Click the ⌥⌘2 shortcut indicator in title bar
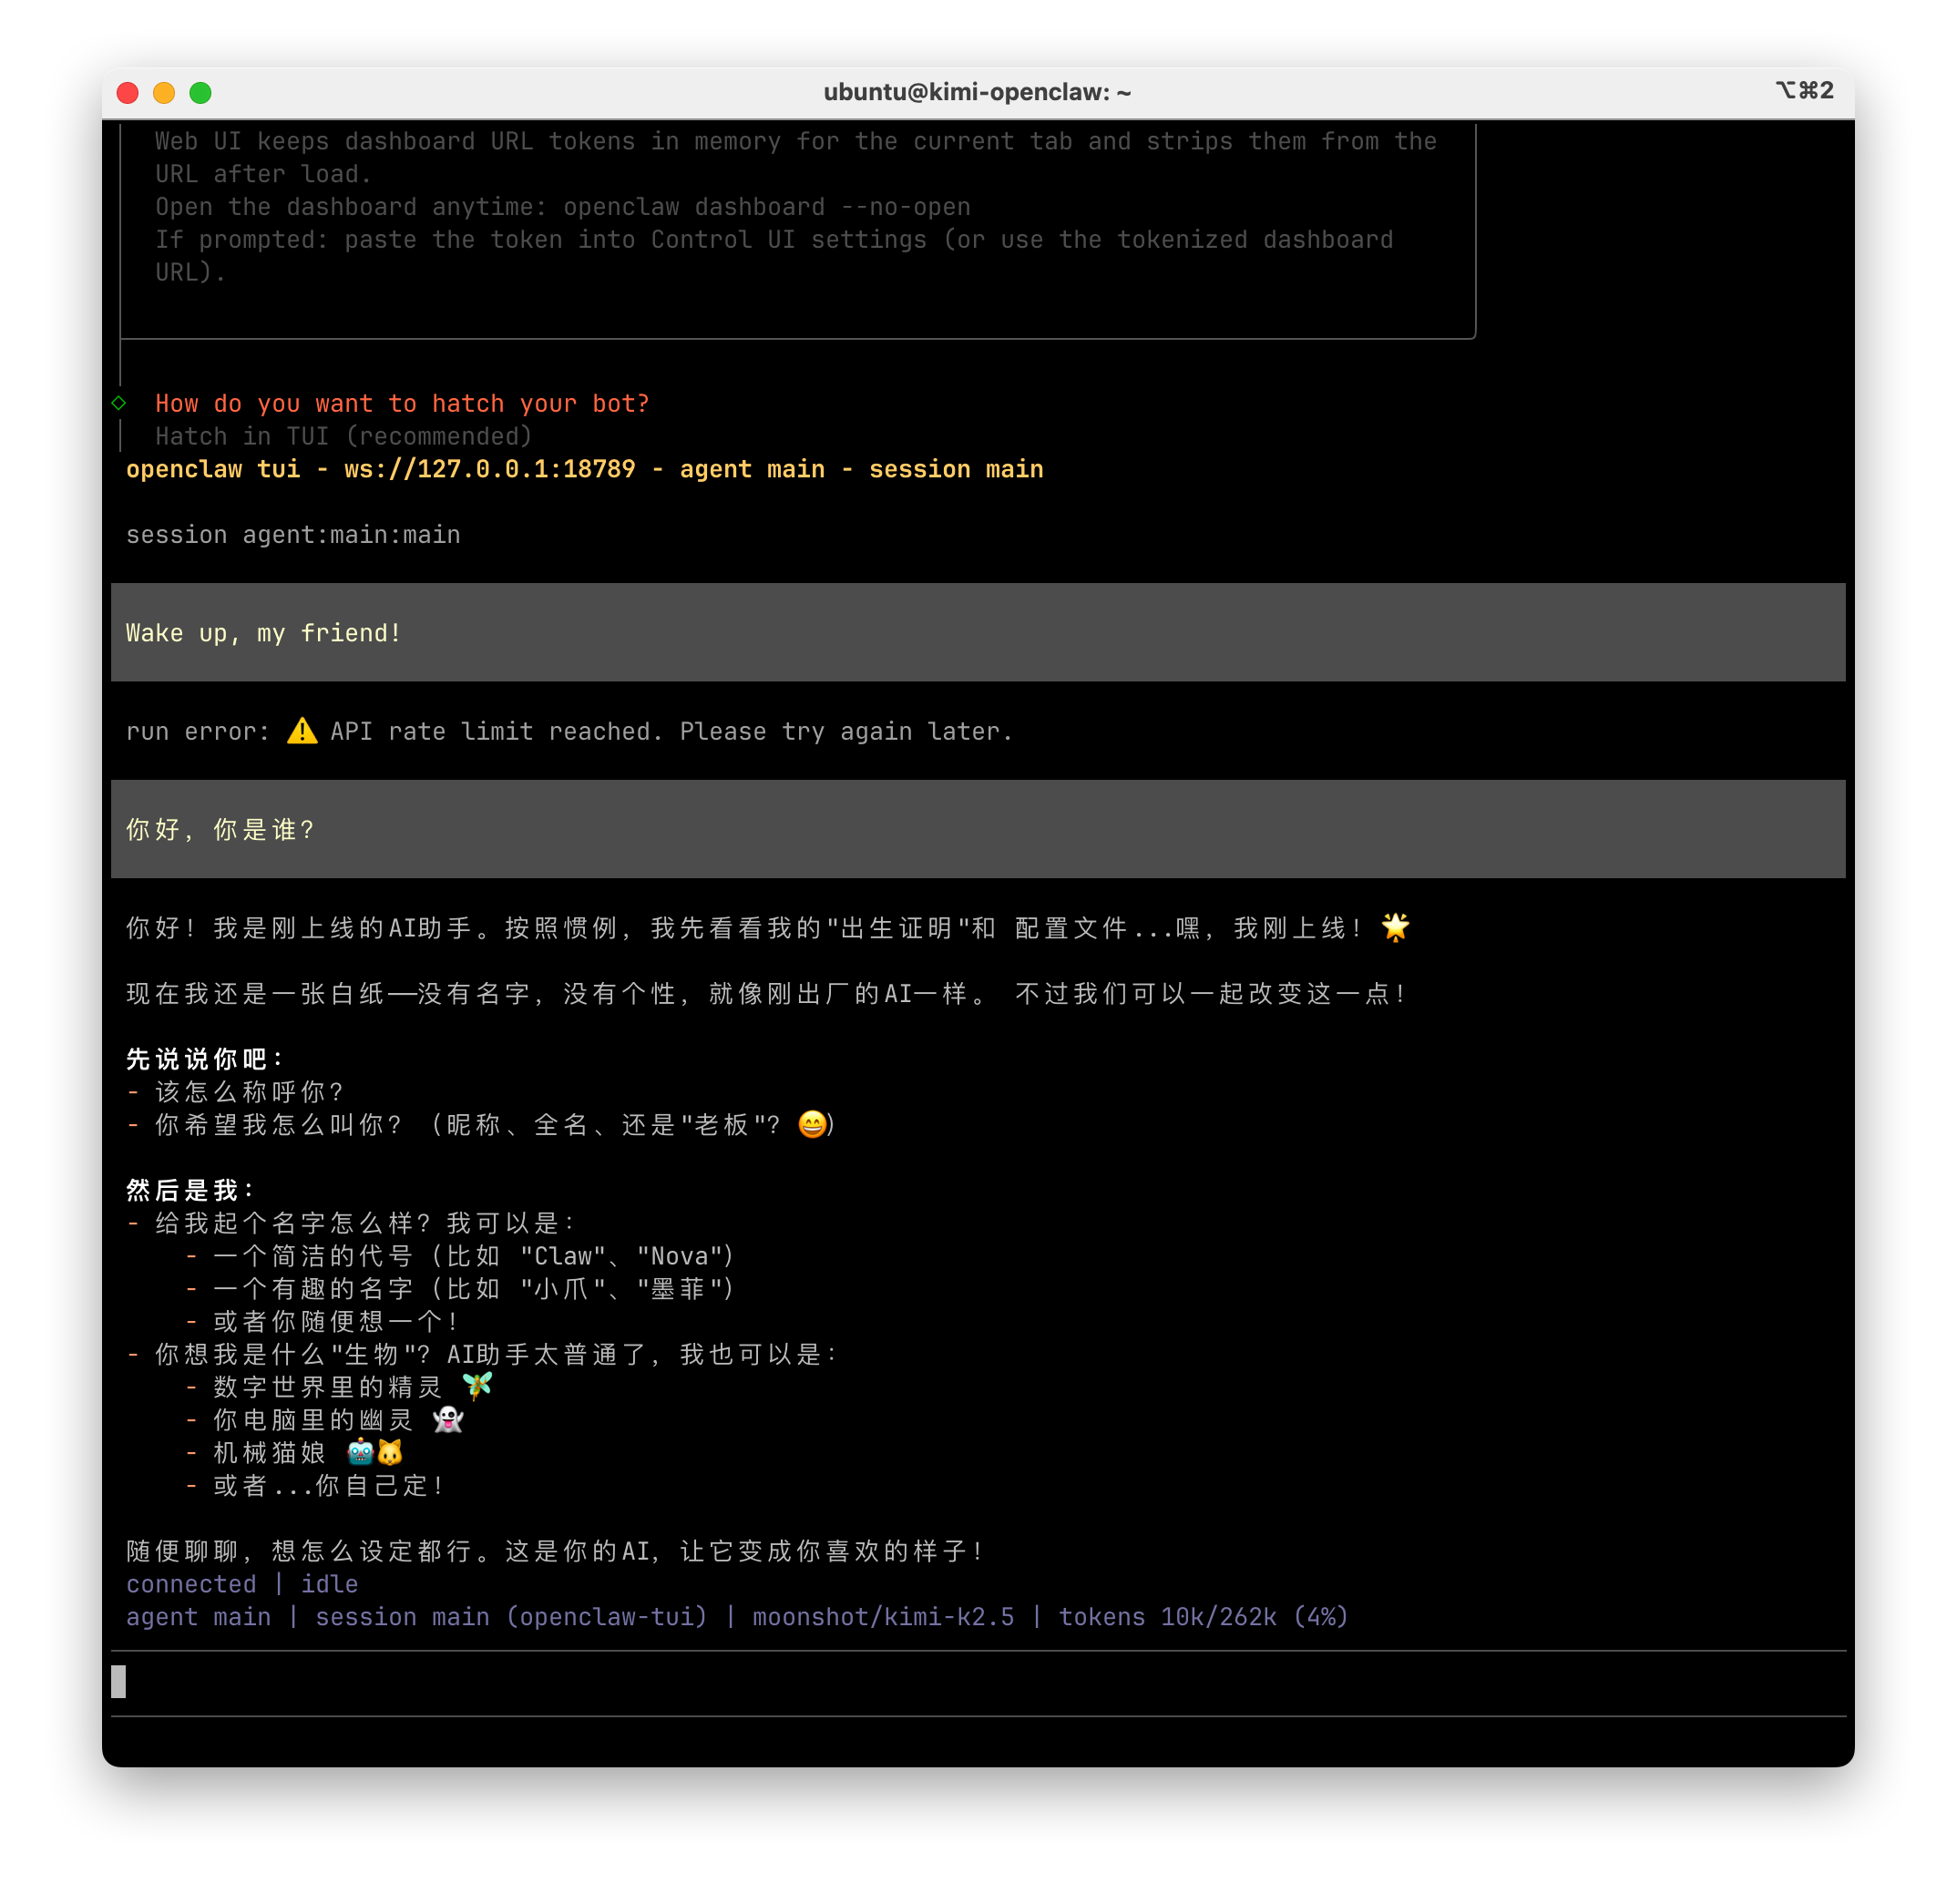The width and height of the screenshot is (1957, 1904). tap(1804, 91)
